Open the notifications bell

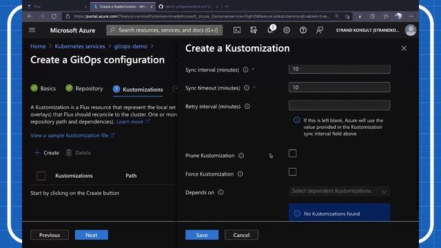point(270,30)
